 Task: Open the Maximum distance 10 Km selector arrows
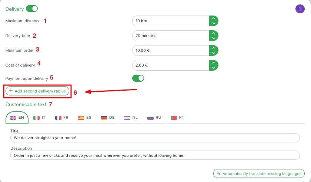click(214, 21)
